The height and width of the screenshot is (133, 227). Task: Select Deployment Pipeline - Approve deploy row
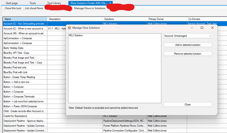tap(25, 121)
